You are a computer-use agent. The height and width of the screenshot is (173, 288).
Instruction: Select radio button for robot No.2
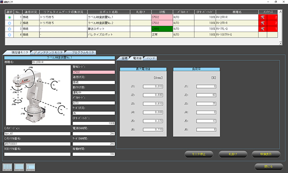pyautogui.click(x=10, y=23)
